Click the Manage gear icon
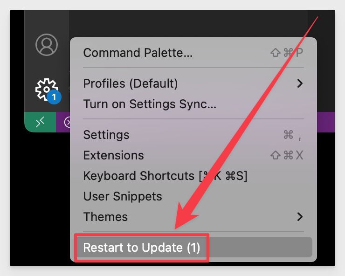The height and width of the screenshot is (276, 345). pos(47,90)
